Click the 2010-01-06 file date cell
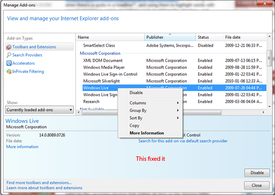Image resolution: width=275 pixels, height=195 pixels. 244,81
